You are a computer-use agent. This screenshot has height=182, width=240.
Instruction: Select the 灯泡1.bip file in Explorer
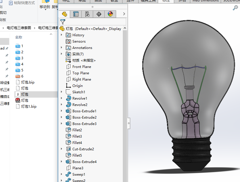[29, 107]
